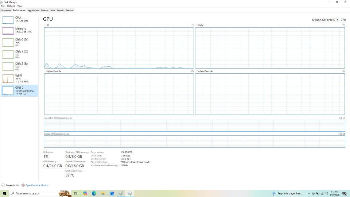Viewport: 350px width, 197px height.
Task: Click the 1% Utilization value
Action: click(x=46, y=157)
